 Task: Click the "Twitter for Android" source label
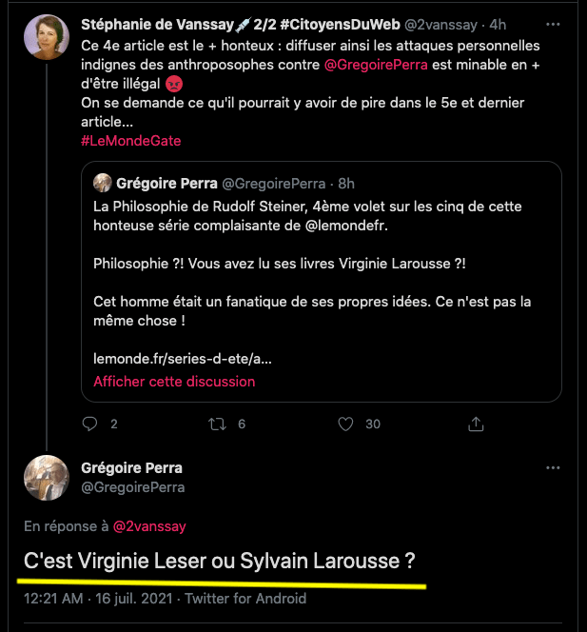245,598
